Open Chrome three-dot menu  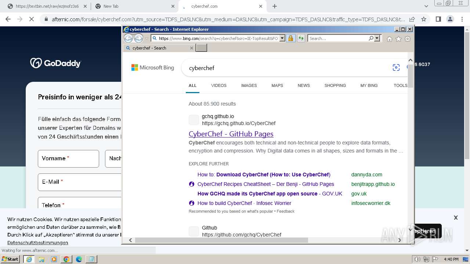[462, 19]
